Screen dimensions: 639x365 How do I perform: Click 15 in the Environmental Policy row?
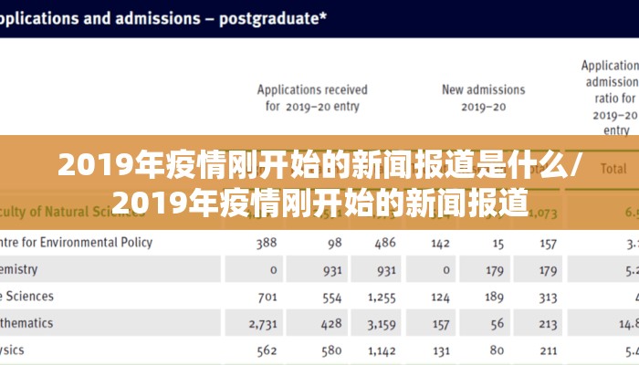498,244
